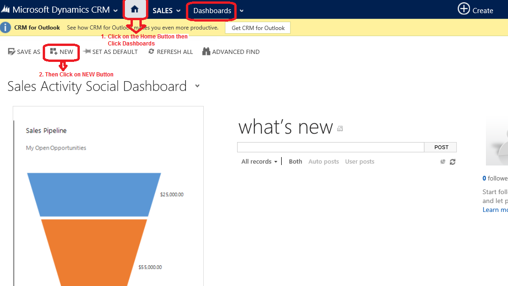Click the Refresh All icon

click(151, 52)
